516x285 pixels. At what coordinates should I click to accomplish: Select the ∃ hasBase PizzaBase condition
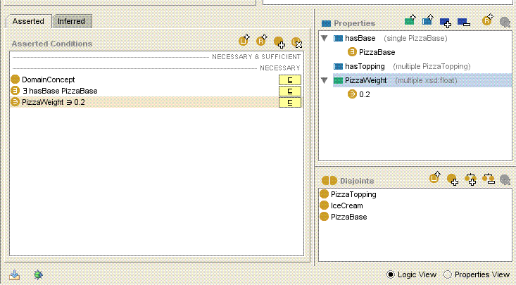click(x=59, y=91)
